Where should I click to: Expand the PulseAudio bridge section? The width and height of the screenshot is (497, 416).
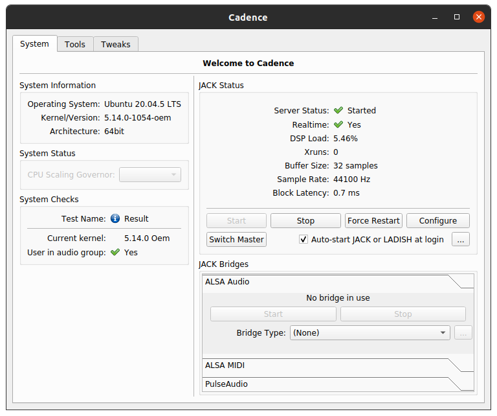click(x=338, y=384)
